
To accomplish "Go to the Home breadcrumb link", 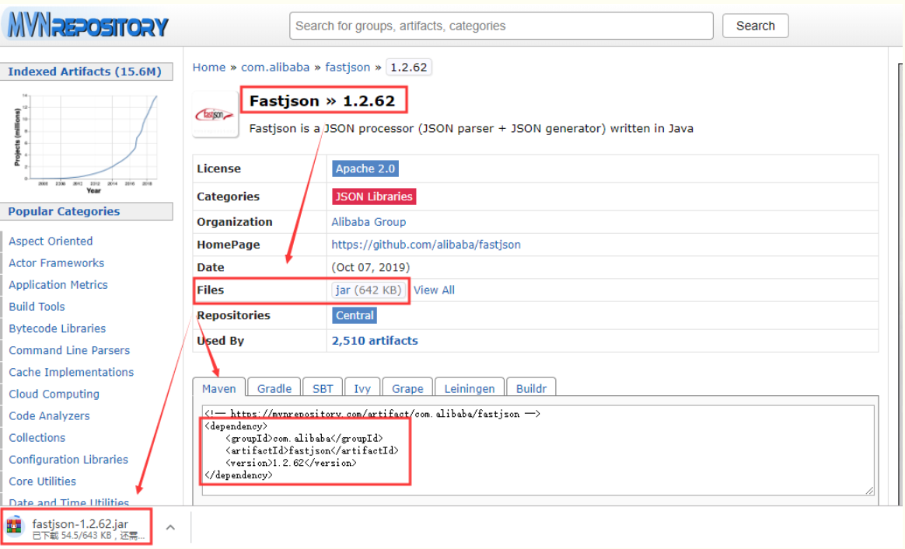I will (x=209, y=68).
